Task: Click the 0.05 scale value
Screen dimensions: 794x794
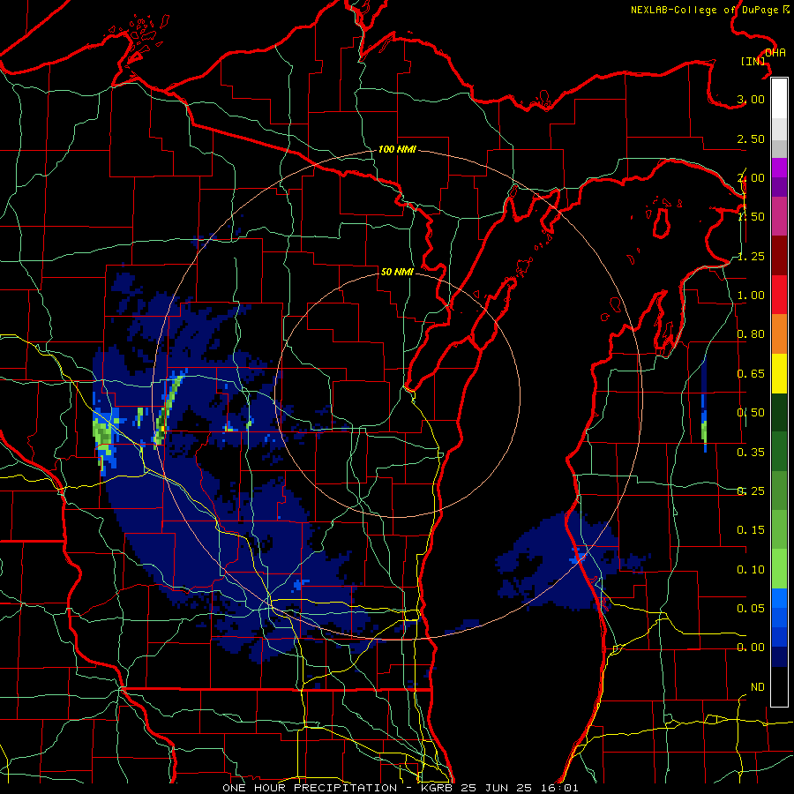Action: 751,609
